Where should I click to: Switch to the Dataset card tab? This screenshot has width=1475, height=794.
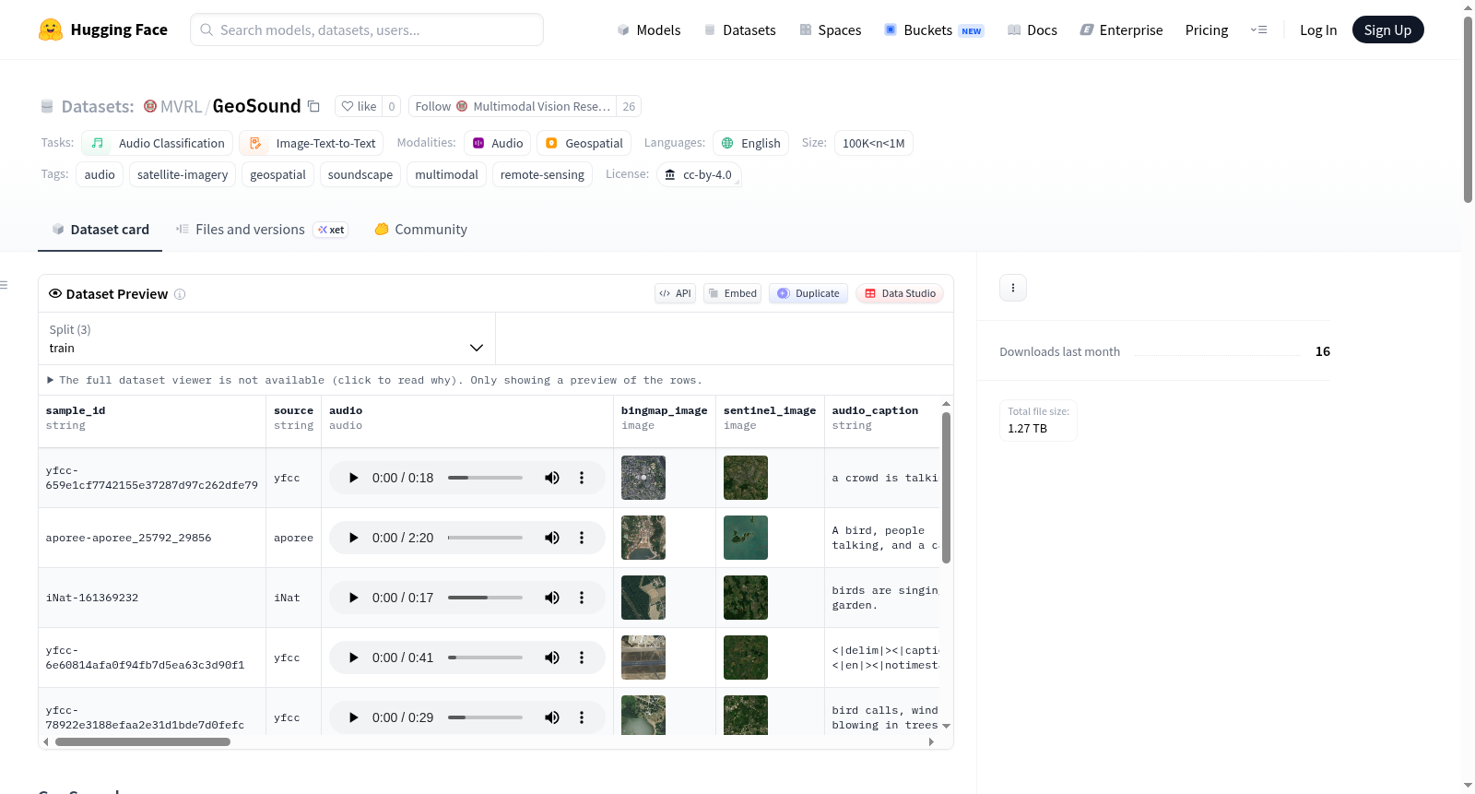pyautogui.click(x=100, y=230)
